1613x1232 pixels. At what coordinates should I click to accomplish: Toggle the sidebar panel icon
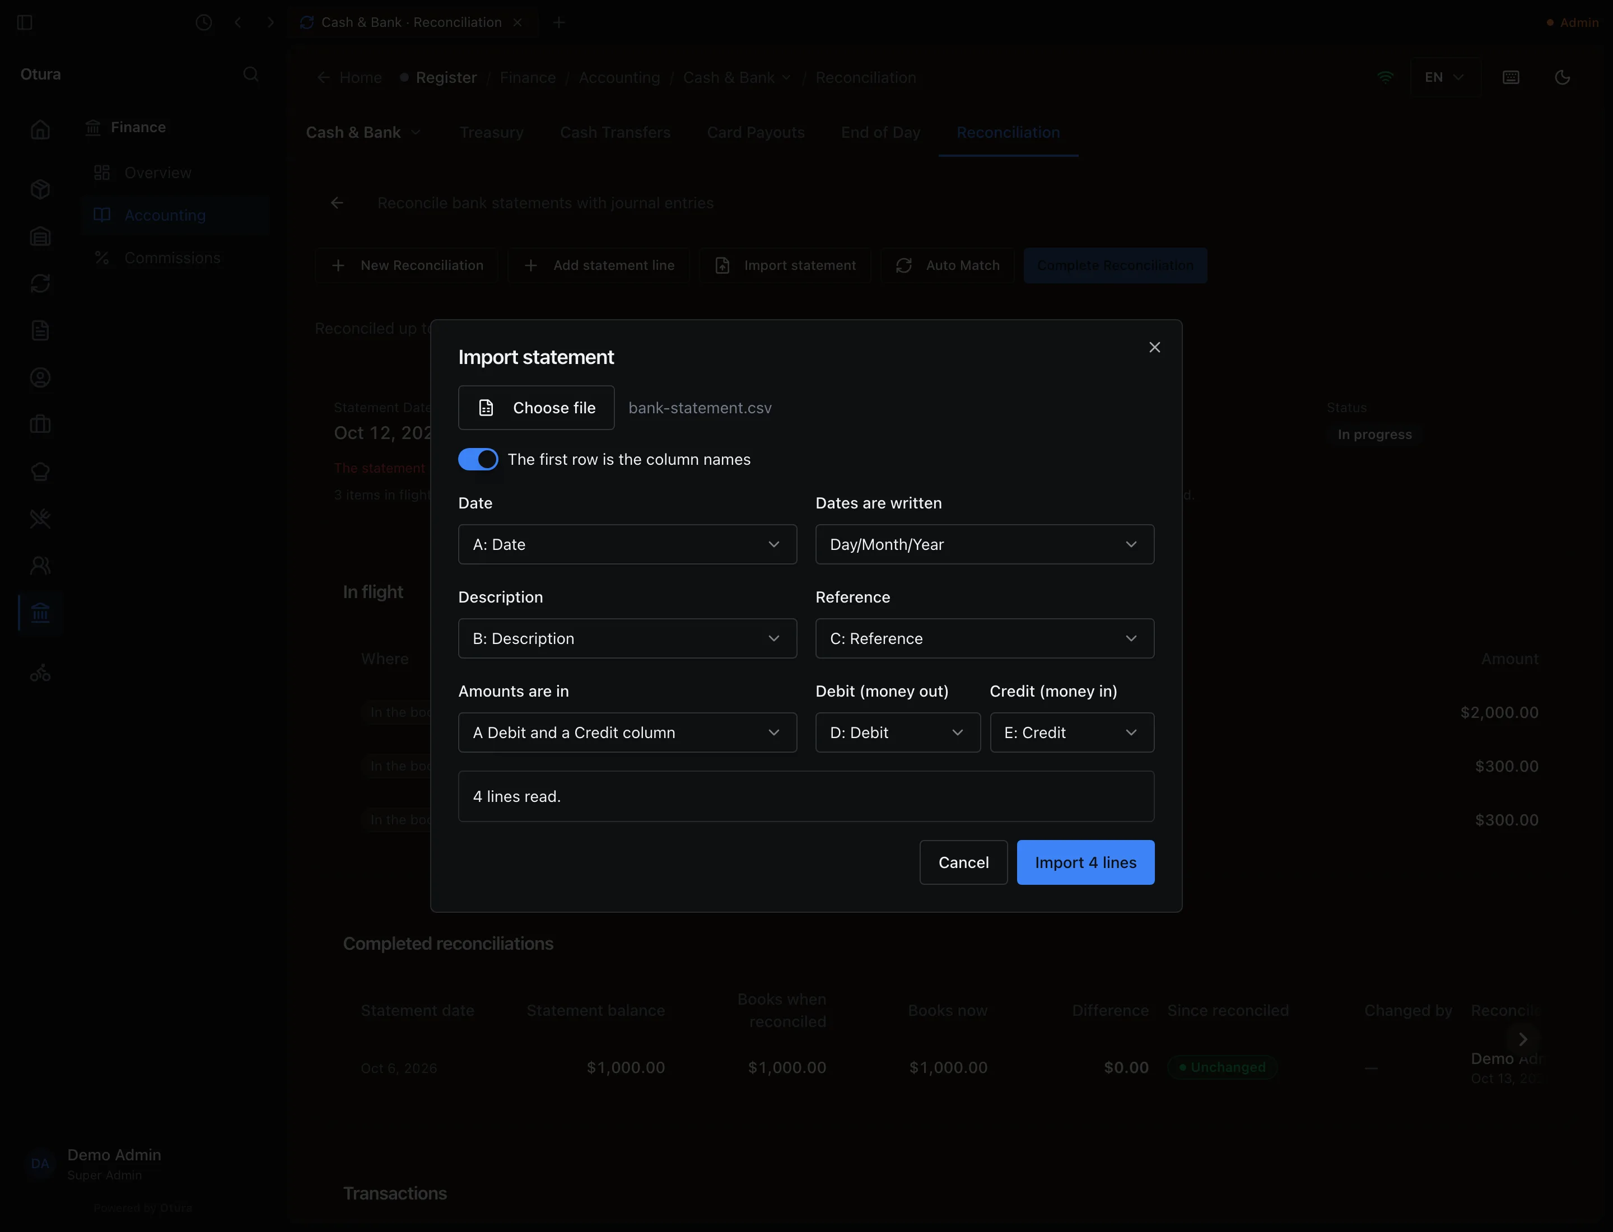(25, 23)
